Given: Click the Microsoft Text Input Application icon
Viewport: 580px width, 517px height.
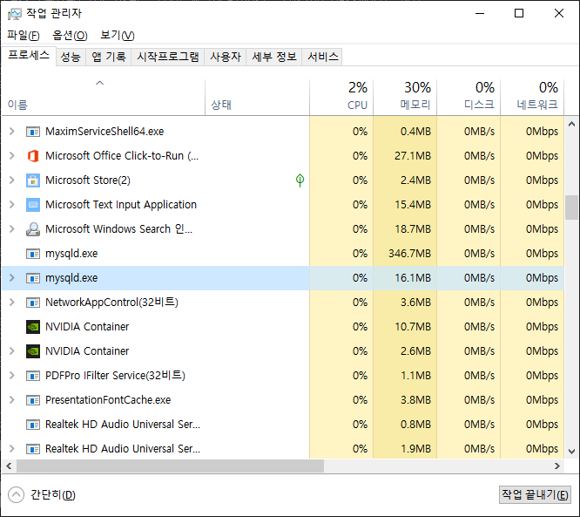Looking at the screenshot, I should (33, 205).
